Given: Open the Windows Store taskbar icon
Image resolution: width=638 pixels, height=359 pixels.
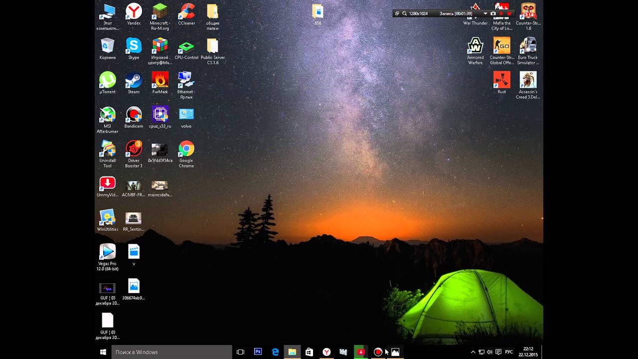Looking at the screenshot, I should point(309,352).
